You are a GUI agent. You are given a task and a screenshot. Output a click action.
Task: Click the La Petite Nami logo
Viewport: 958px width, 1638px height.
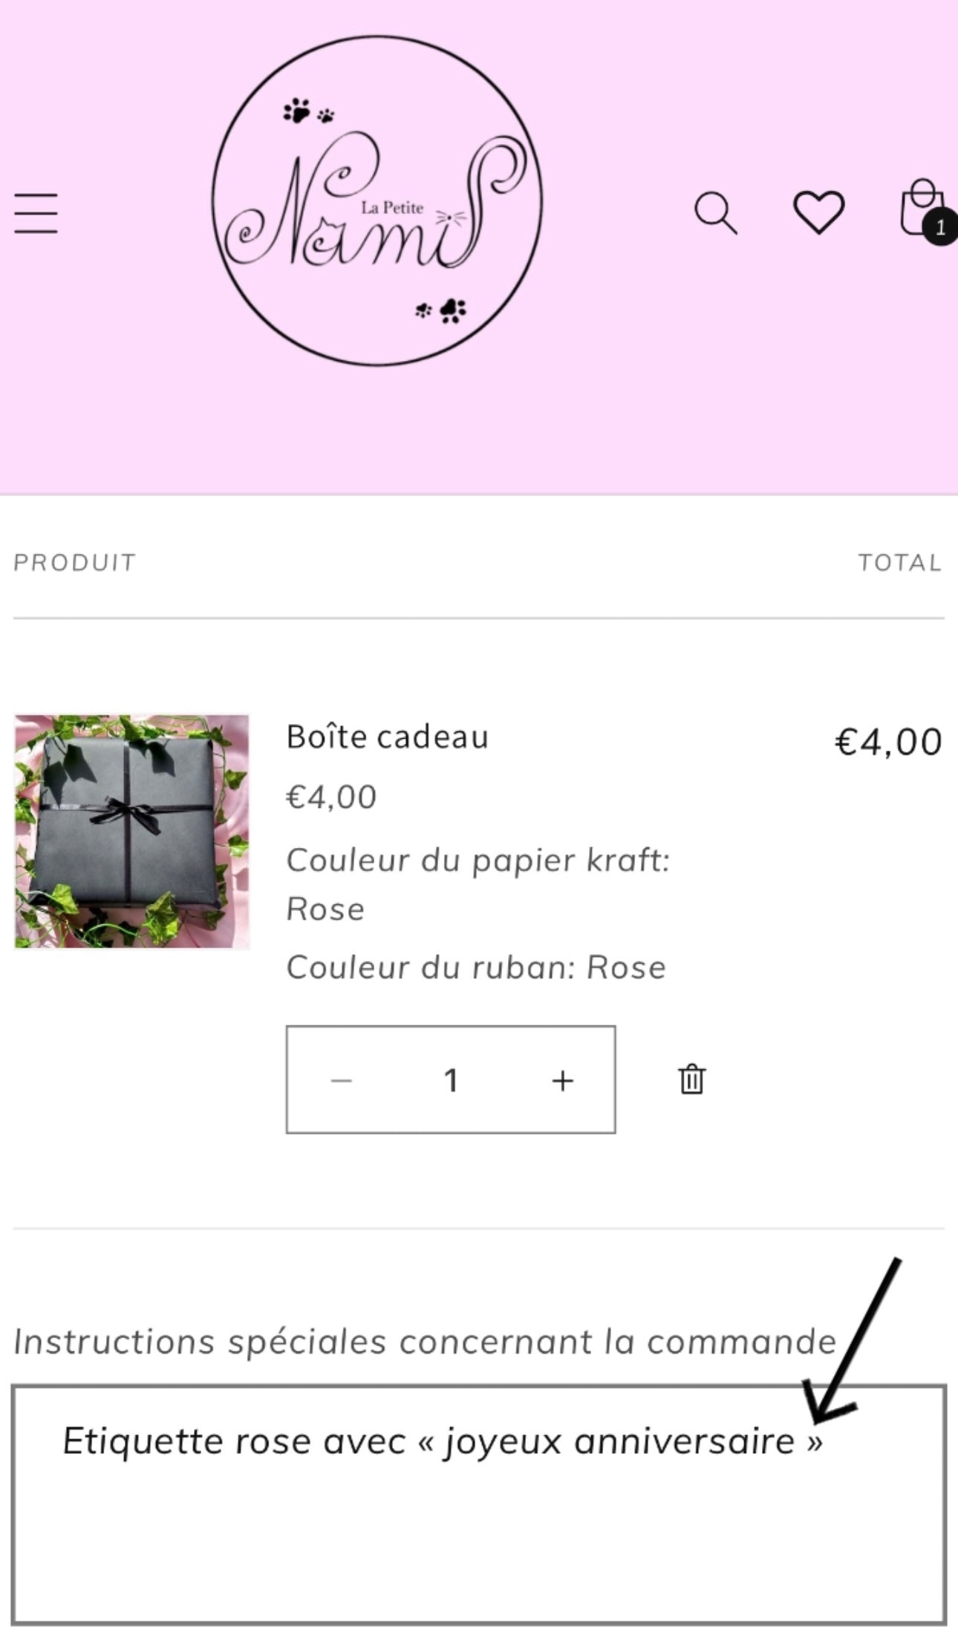(x=377, y=200)
